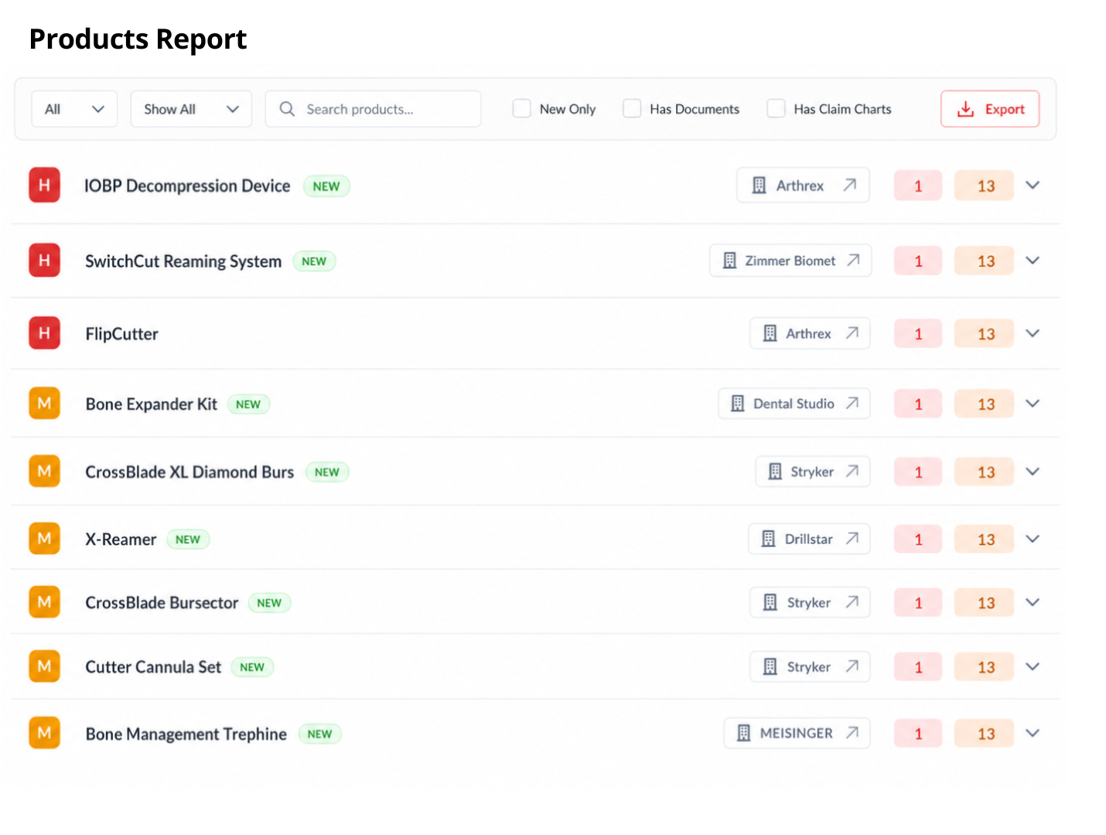1106x835 pixels.
Task: Click the red H badge for IOBP Decompression Device
Action: [44, 186]
